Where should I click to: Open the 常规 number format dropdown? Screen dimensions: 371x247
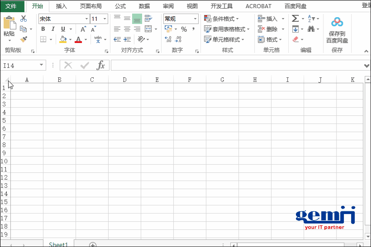tap(195, 19)
